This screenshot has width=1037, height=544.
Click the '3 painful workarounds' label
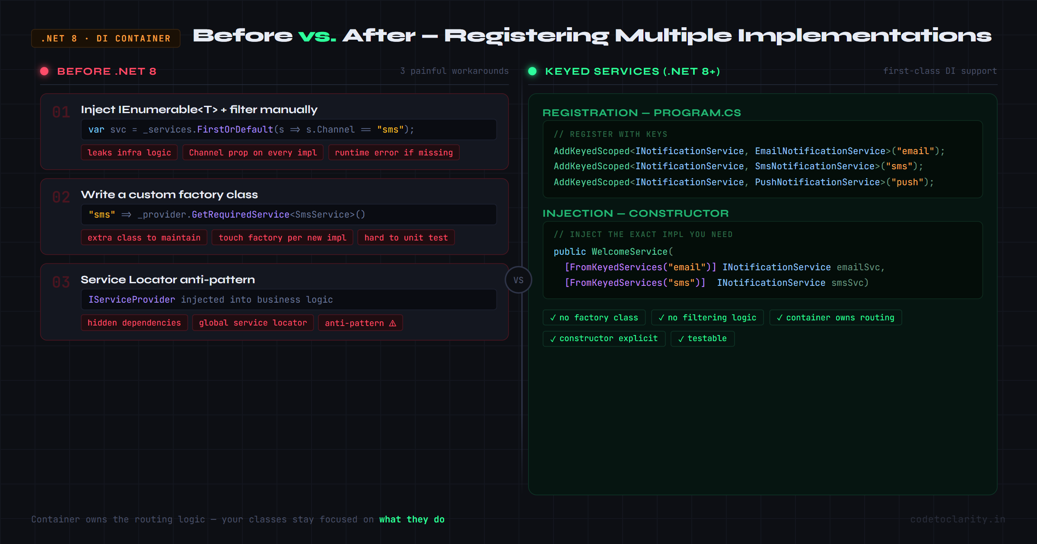coord(454,71)
